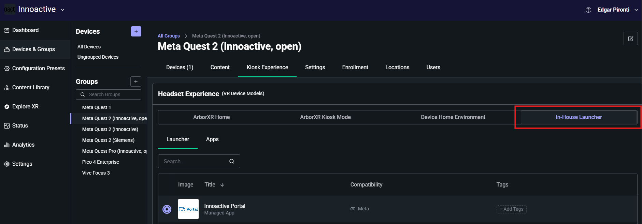This screenshot has height=224, width=642.
Task: Select the Pico 4 Enterprise group
Action: [x=100, y=162]
